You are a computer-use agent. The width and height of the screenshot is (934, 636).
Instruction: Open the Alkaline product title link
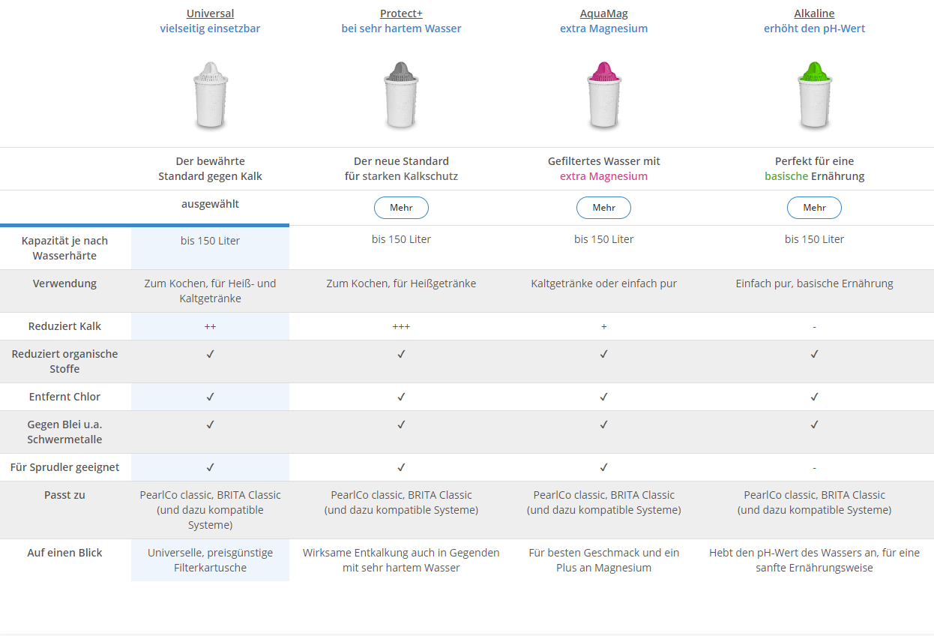[814, 13]
